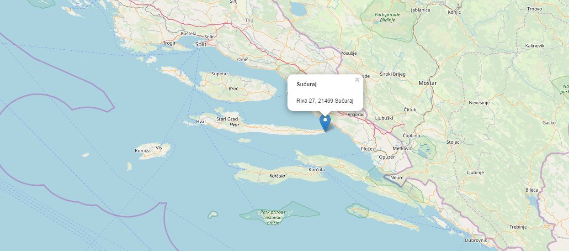569x251 pixels.
Task: Click the Mostar city label
Action: [x=428, y=83]
